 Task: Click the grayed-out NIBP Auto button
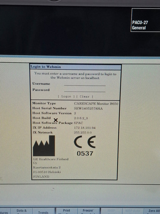(x=133, y=211)
